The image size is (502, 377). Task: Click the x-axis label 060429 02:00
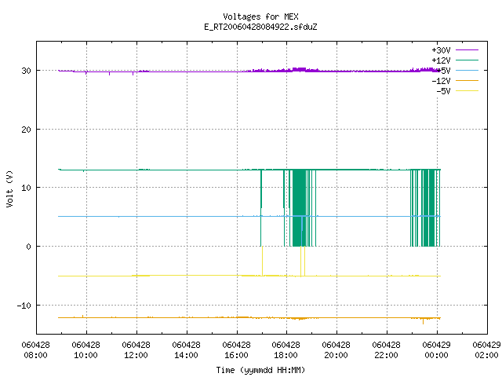486,350
